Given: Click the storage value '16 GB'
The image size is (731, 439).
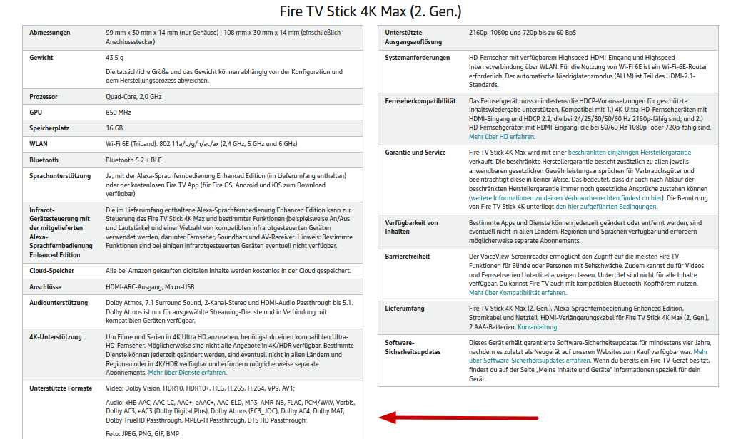Looking at the screenshot, I should click(x=114, y=128).
